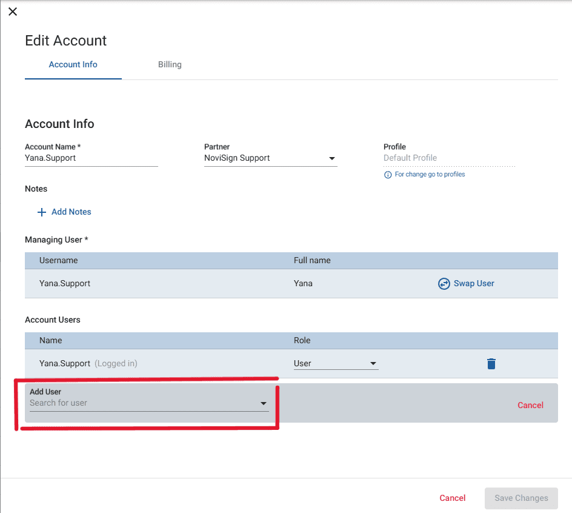Click the Add Notes link

pyautogui.click(x=71, y=212)
